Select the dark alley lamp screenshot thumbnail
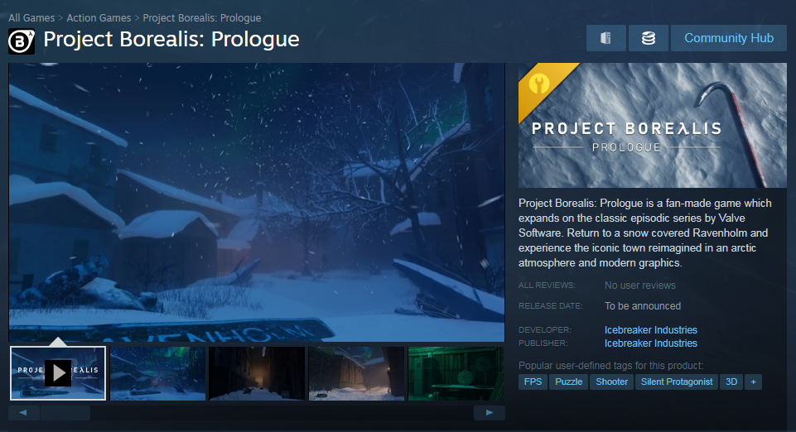This screenshot has width=796, height=432. pos(257,374)
